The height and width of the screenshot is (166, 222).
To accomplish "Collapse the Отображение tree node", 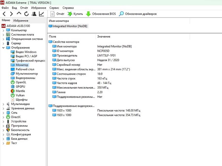I will point(3,48).
